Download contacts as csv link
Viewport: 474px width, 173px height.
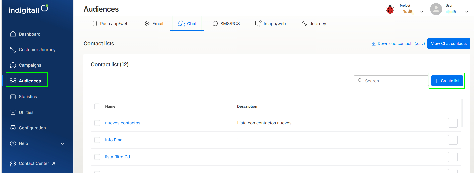(x=398, y=44)
